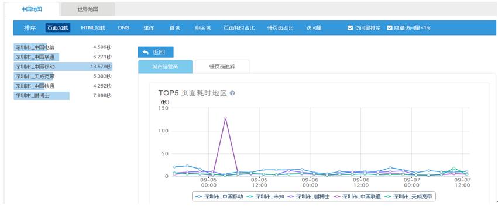498x210 pixels.
Task: Select the 深圳市_中国联通 row
Action: pos(63,57)
